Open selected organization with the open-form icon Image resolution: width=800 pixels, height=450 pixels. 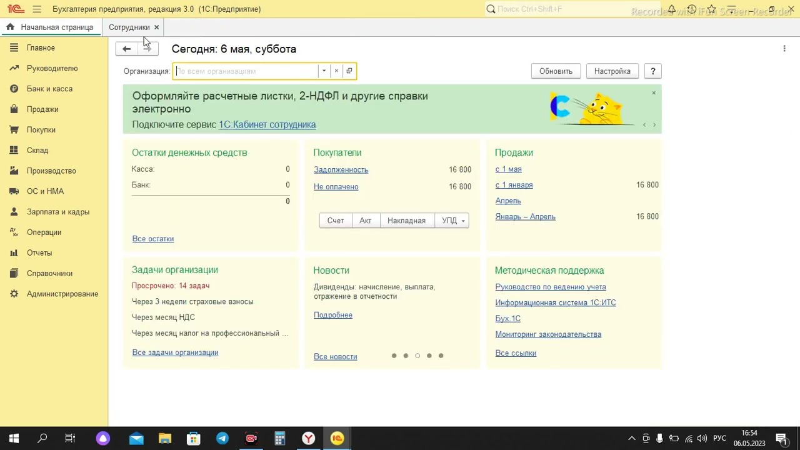(x=349, y=71)
